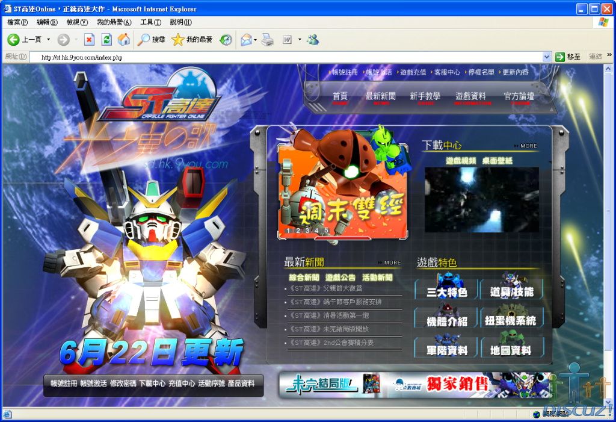Screen dimensions: 616x422
Task: Switch to 綜合新聞 news tab
Action: pos(304,278)
